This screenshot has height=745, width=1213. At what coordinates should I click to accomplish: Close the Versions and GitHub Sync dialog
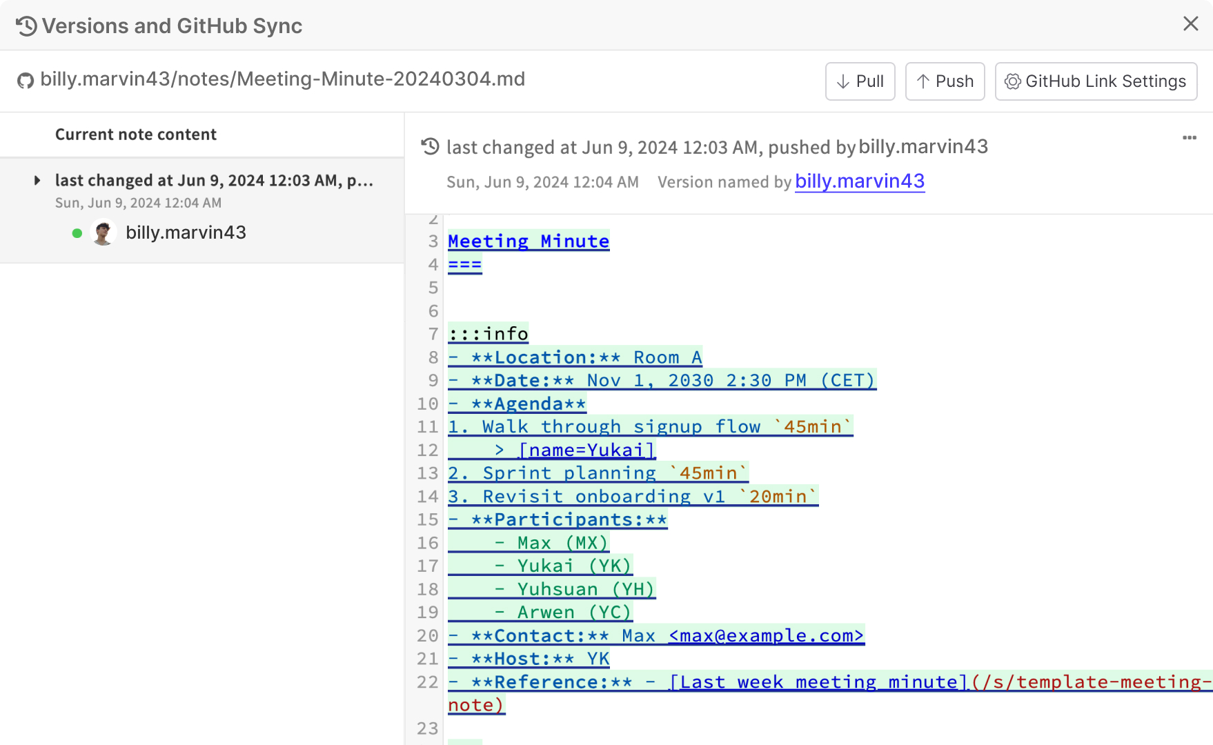coord(1190,23)
